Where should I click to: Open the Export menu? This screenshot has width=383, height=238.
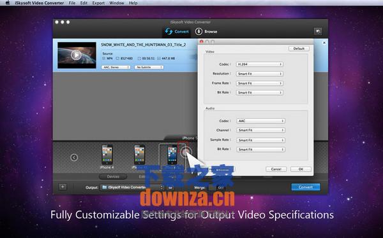[98, 3]
